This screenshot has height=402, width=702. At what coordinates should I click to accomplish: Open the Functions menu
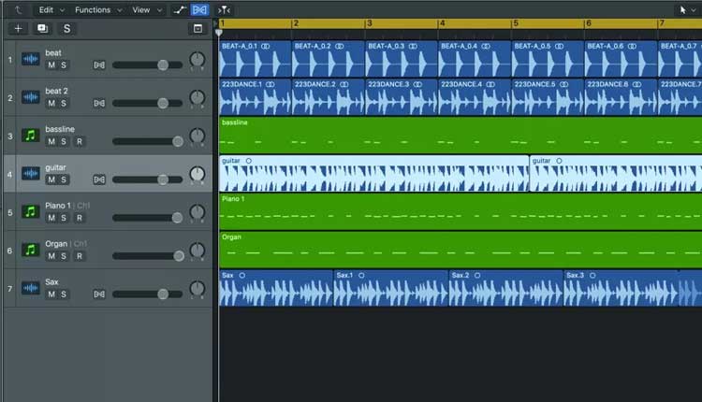[98, 10]
